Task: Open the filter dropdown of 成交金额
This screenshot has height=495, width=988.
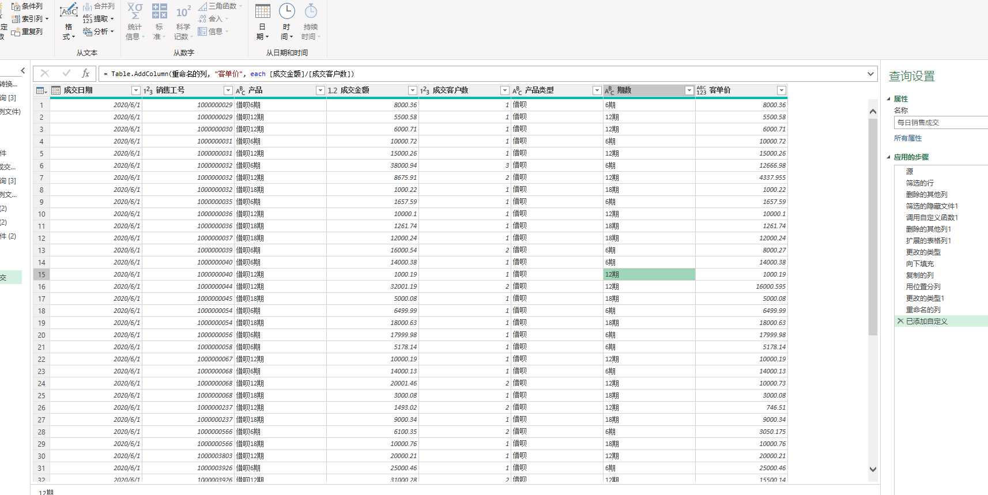Action: 413,90
